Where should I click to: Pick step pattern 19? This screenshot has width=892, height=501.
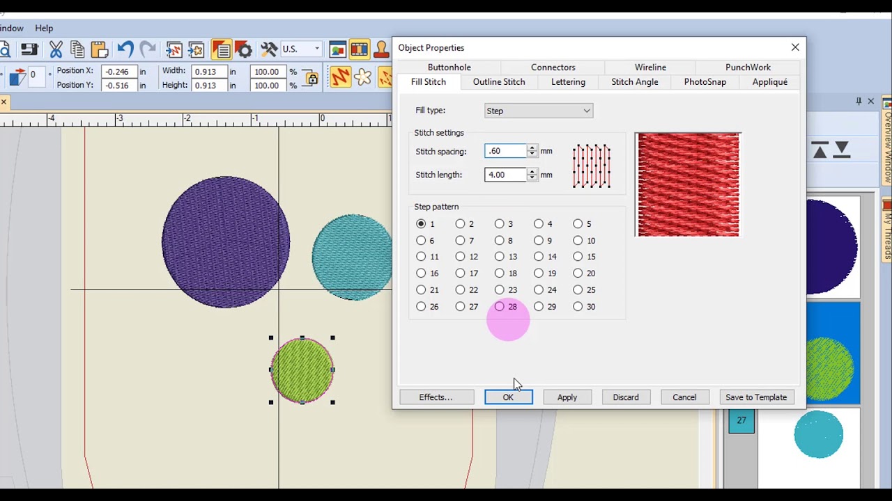[x=539, y=273]
